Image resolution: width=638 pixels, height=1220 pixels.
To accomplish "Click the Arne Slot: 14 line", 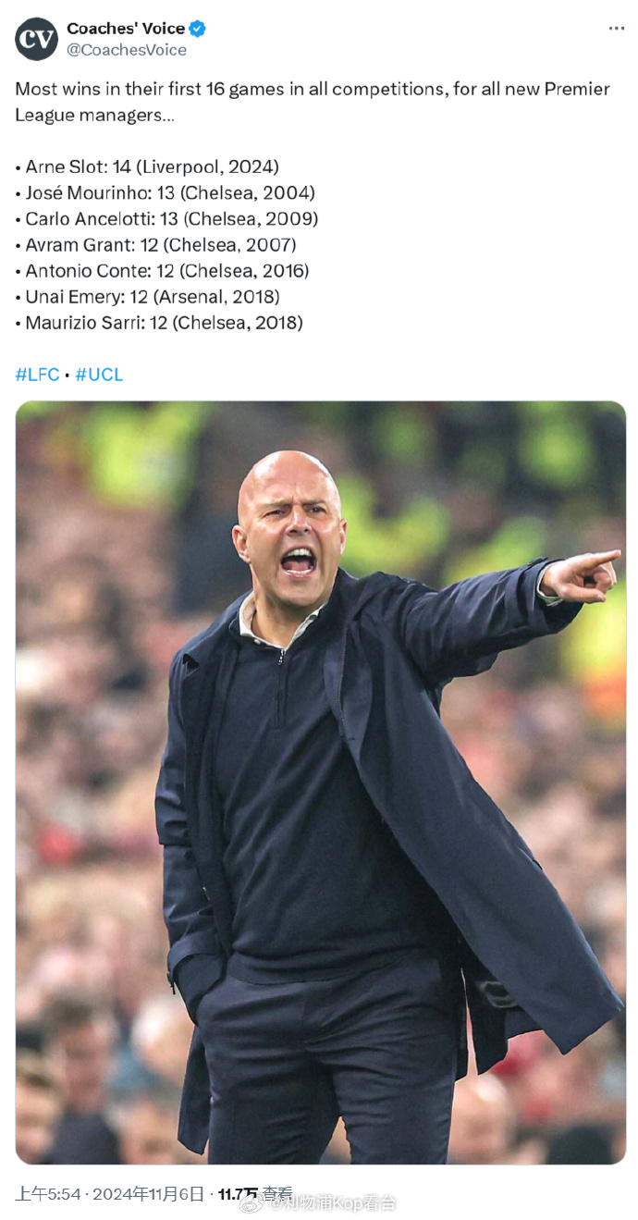I will tap(148, 167).
